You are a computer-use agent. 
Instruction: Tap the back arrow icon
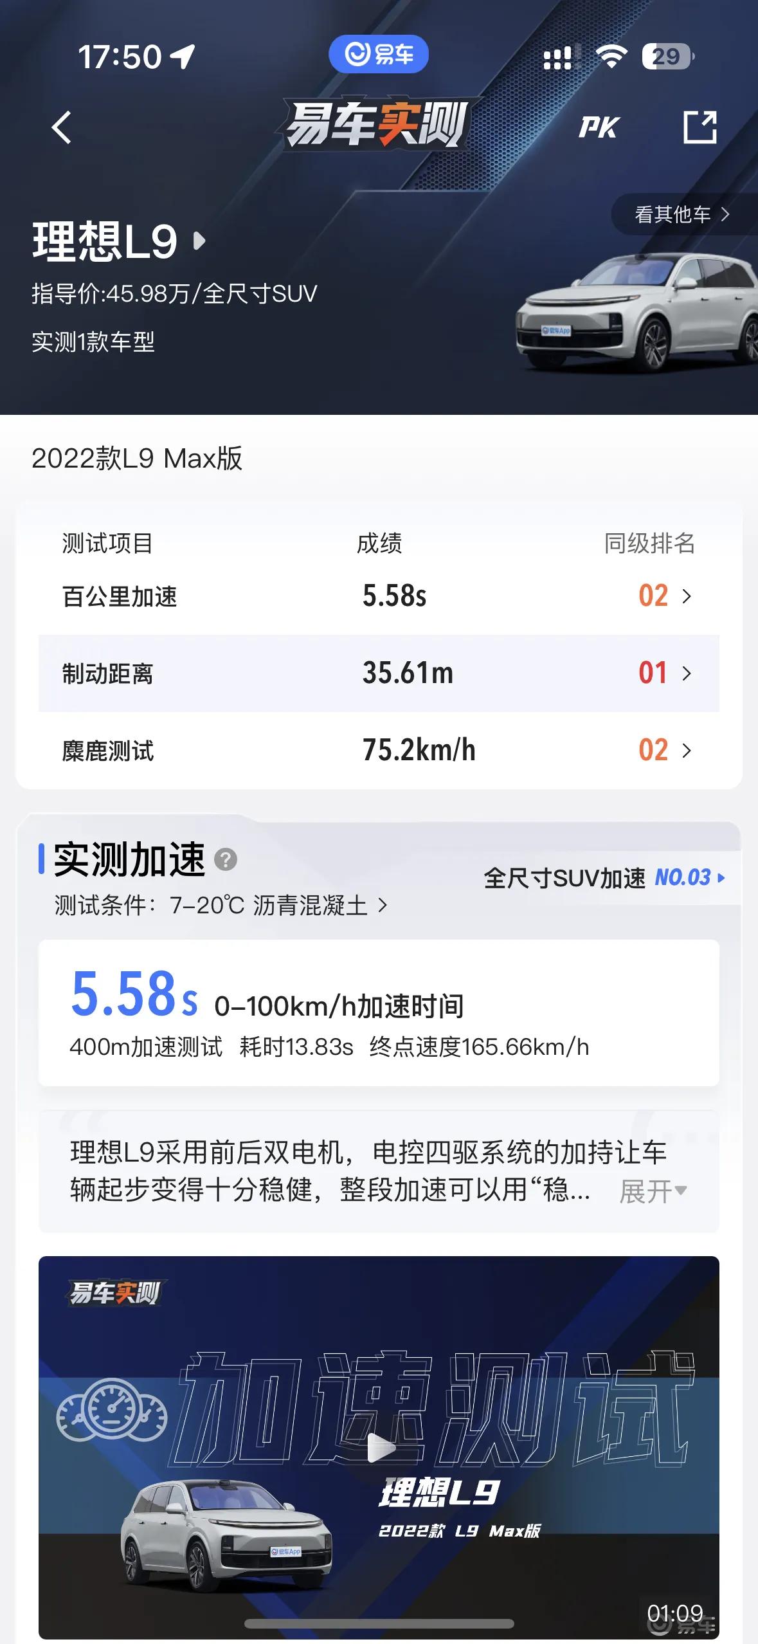click(x=61, y=127)
